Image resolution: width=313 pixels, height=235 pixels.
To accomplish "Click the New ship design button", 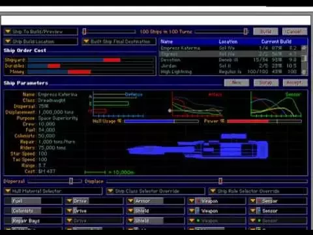I will (x=237, y=83).
